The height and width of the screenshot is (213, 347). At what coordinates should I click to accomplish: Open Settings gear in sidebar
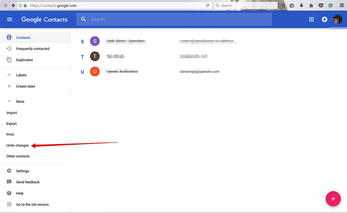coord(9,171)
